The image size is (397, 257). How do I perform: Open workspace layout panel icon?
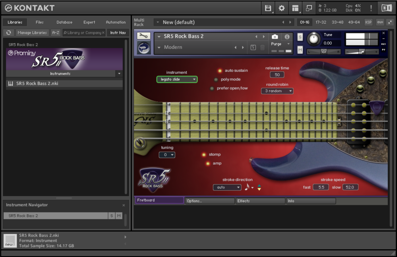[295, 8]
